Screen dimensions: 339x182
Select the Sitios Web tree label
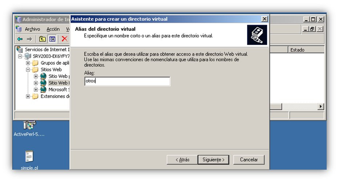click(x=51, y=70)
